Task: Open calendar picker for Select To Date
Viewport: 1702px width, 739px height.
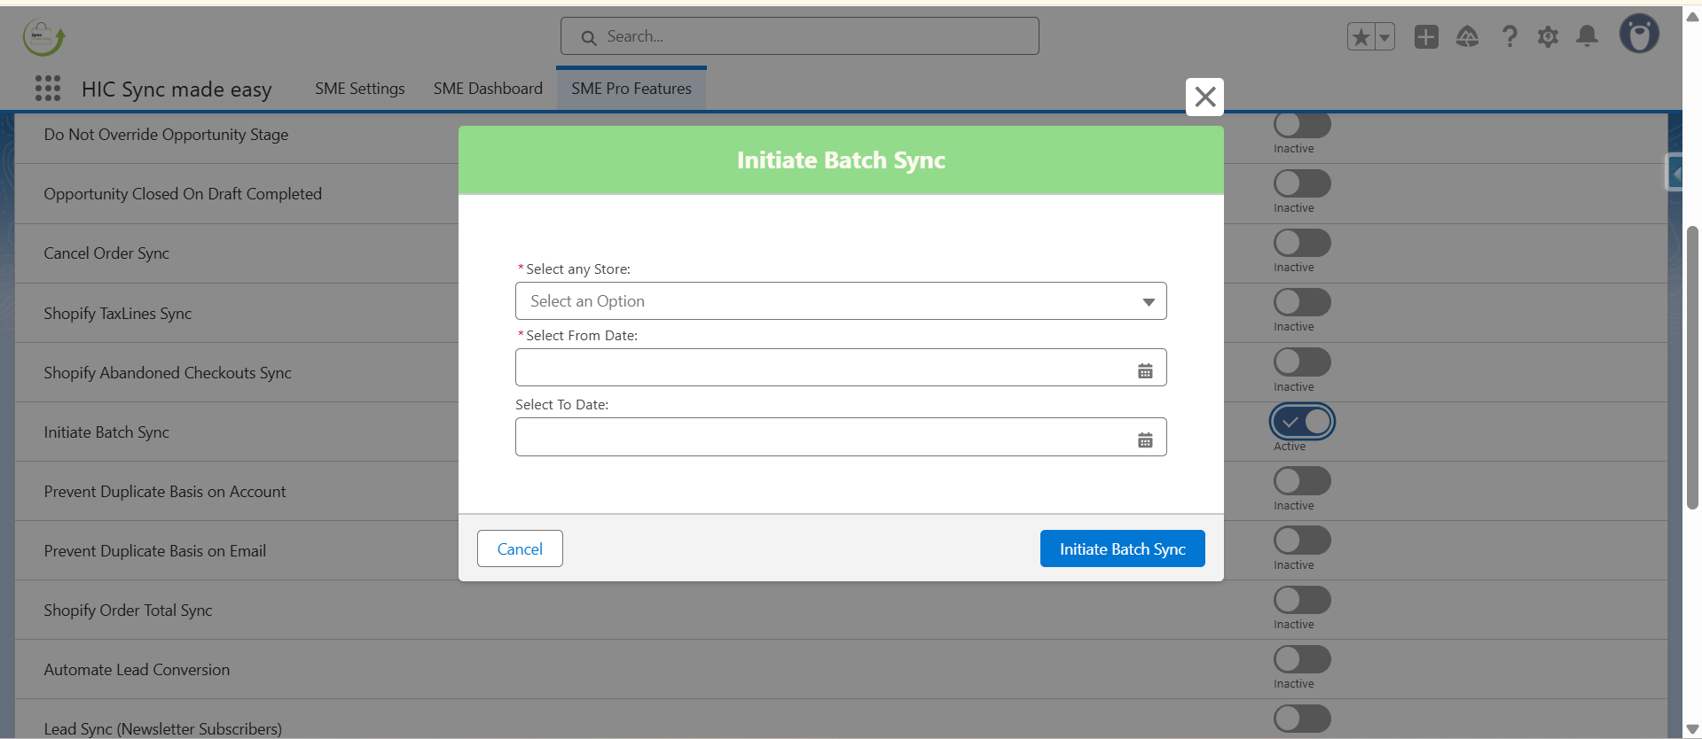Action: point(1145,440)
